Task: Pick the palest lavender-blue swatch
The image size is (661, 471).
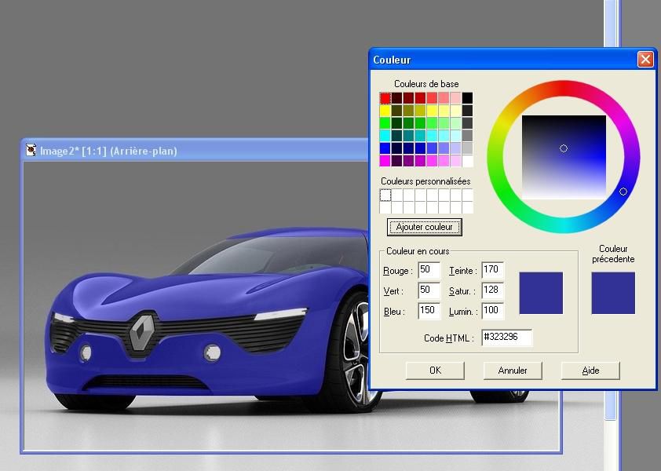Action: [x=455, y=148]
